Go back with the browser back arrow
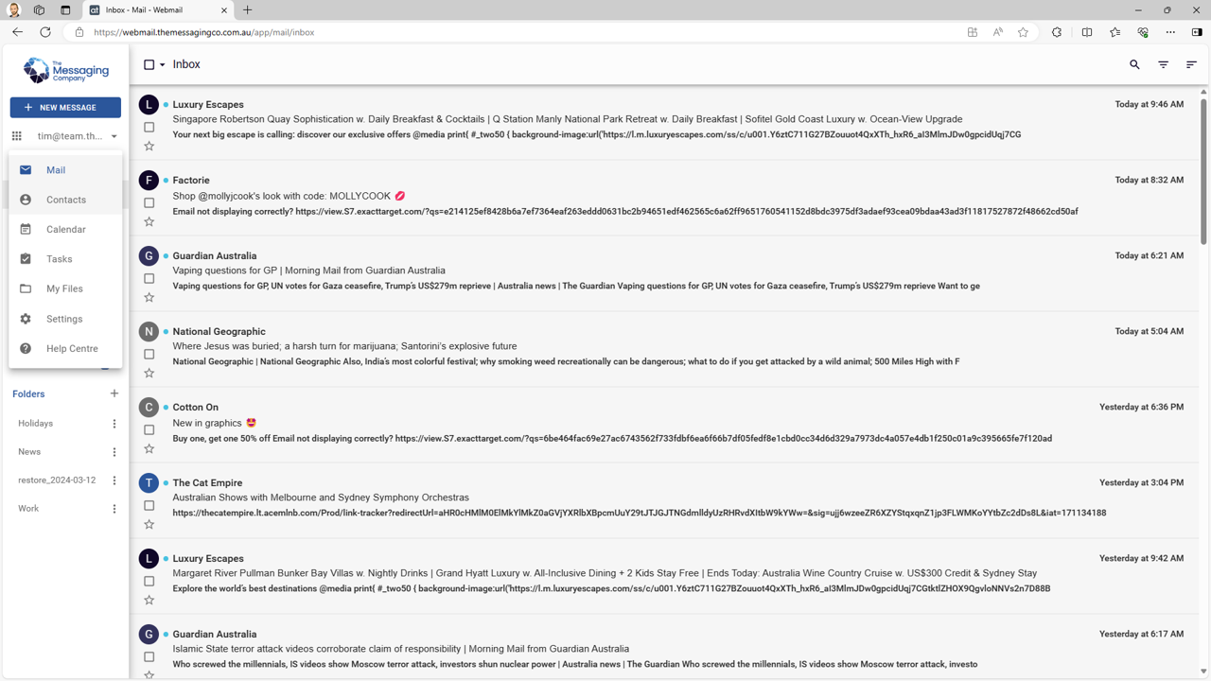Viewport: 1211px width, 681px height. (x=17, y=32)
